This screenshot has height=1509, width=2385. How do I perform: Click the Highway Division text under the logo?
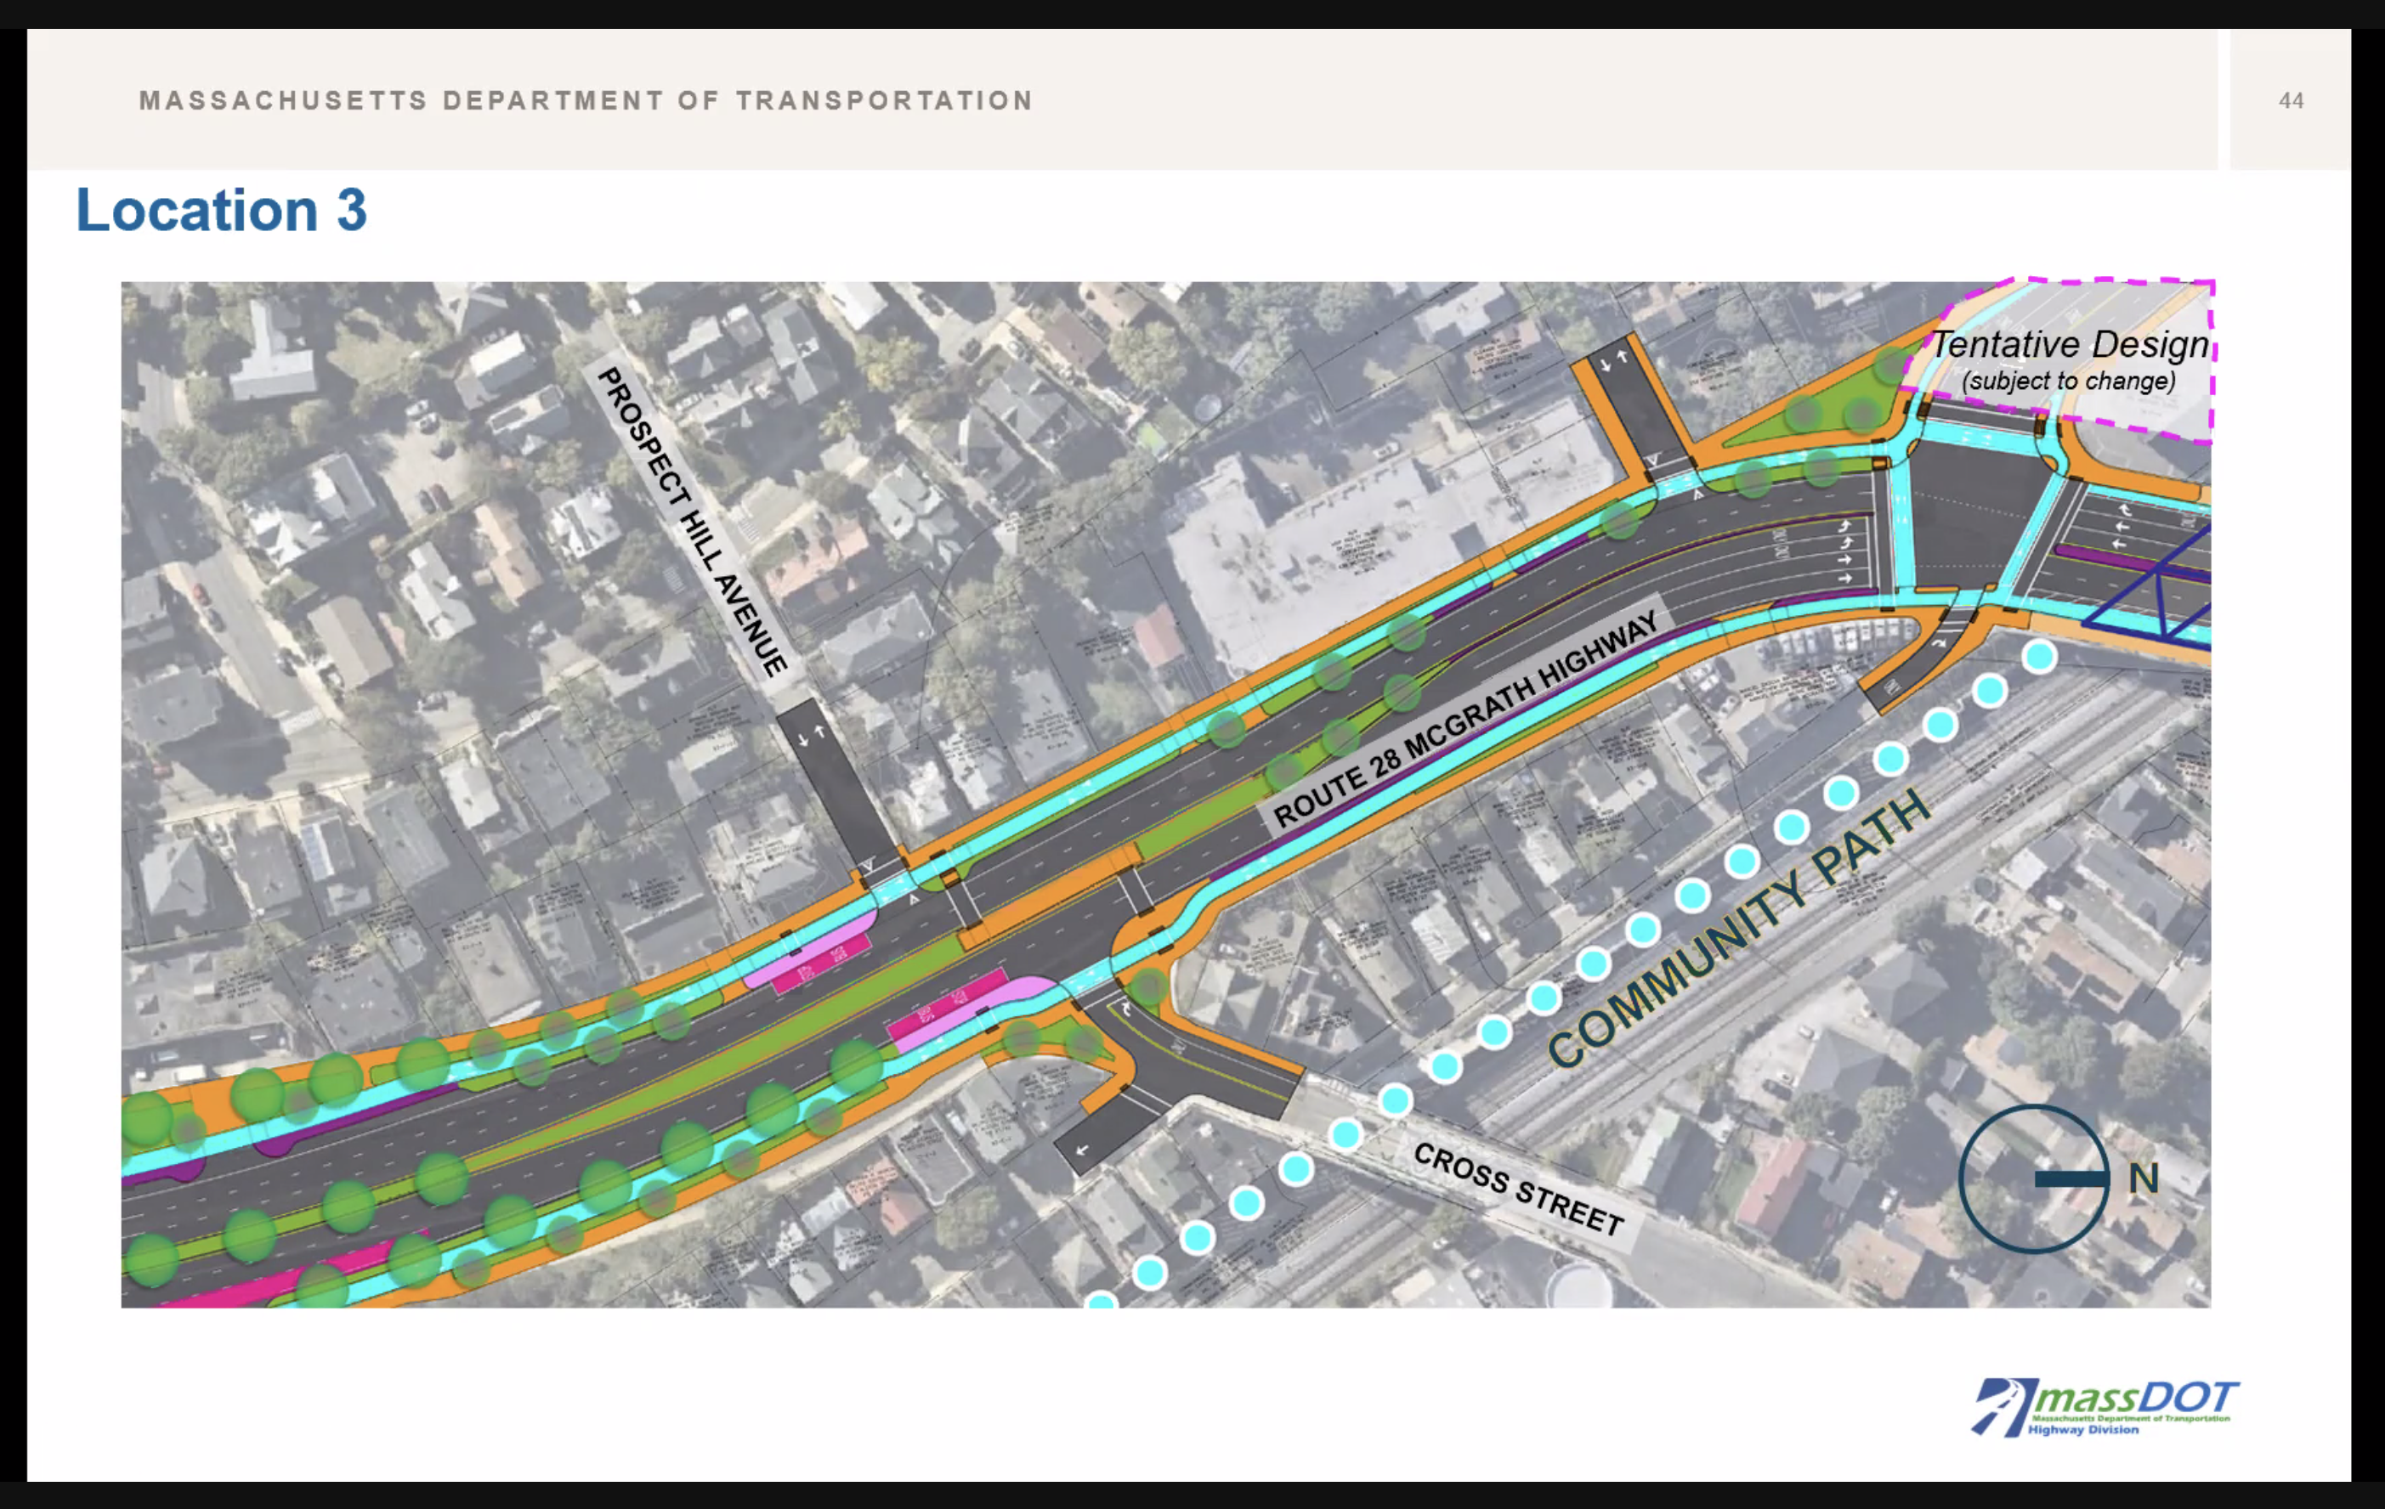[x=2083, y=1430]
